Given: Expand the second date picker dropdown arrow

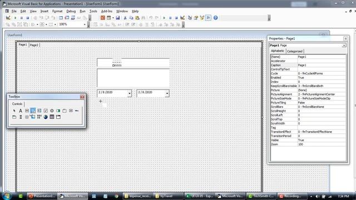Looking at the screenshot, I should coord(167,93).
